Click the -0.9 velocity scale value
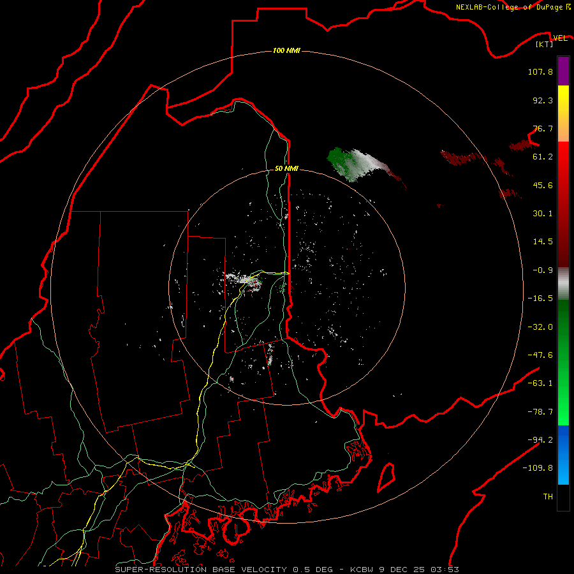This screenshot has width=574, height=574. click(x=543, y=270)
